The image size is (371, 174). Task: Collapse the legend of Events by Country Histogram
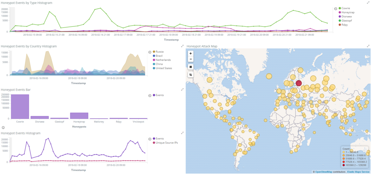point(150,52)
